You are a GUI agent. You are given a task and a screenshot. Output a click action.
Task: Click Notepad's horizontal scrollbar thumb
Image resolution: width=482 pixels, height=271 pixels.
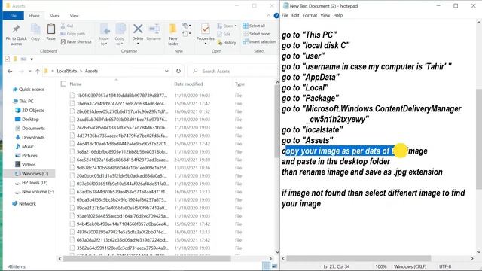(358, 259)
